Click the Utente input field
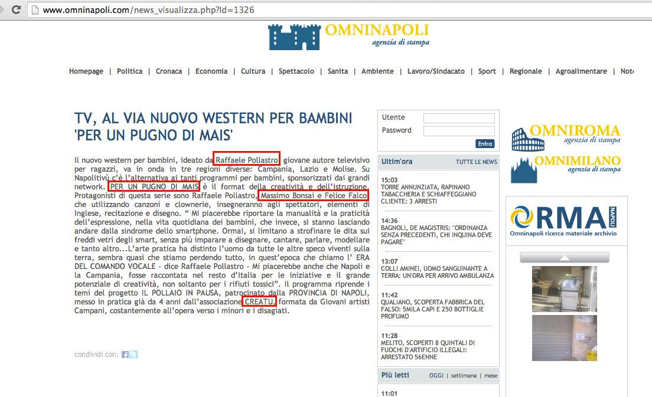Viewport: 652px width, 397px height. [459, 118]
